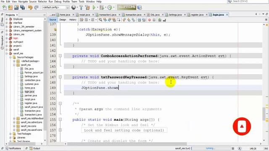Go to the next bookmark

pos(129,20)
